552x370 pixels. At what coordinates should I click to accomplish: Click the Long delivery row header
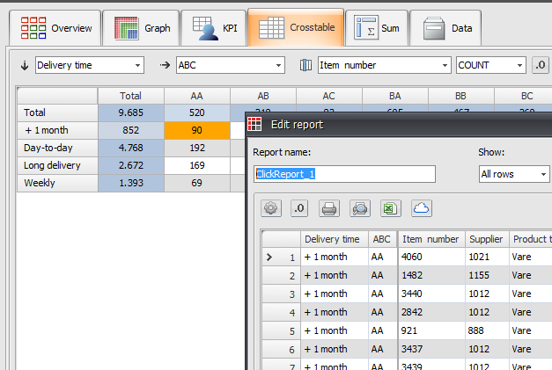click(57, 165)
